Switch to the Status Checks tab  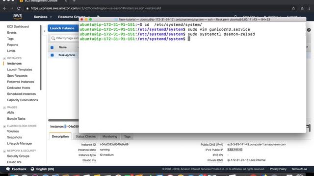85,136
